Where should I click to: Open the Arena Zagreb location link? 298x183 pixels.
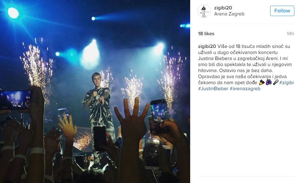(229, 14)
